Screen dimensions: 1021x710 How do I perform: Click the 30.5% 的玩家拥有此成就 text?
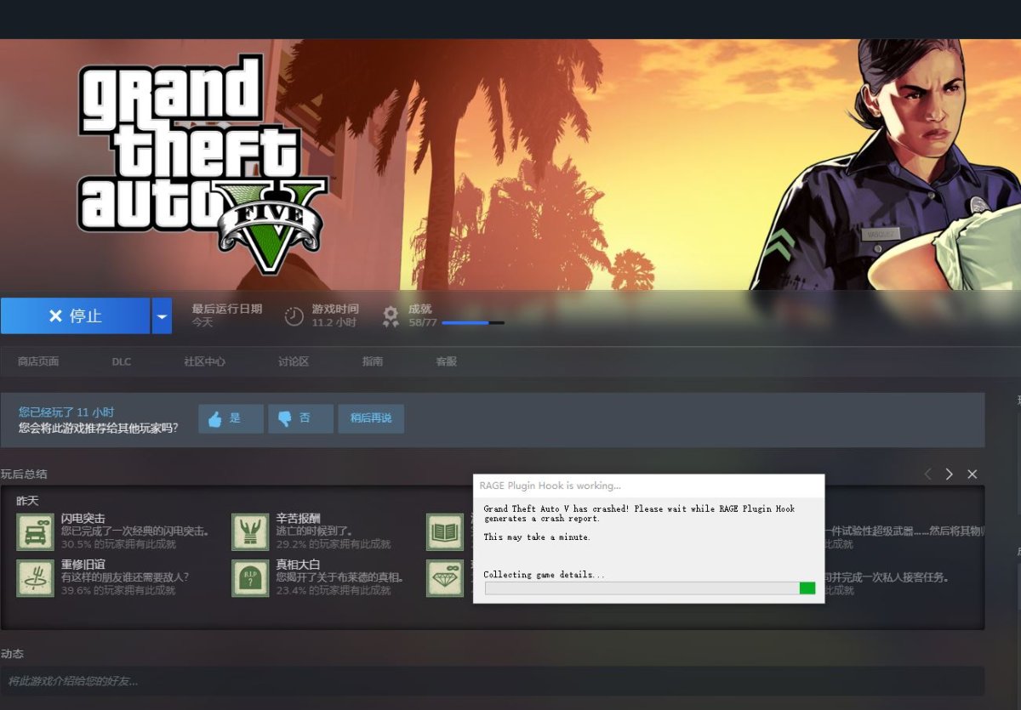tap(118, 544)
